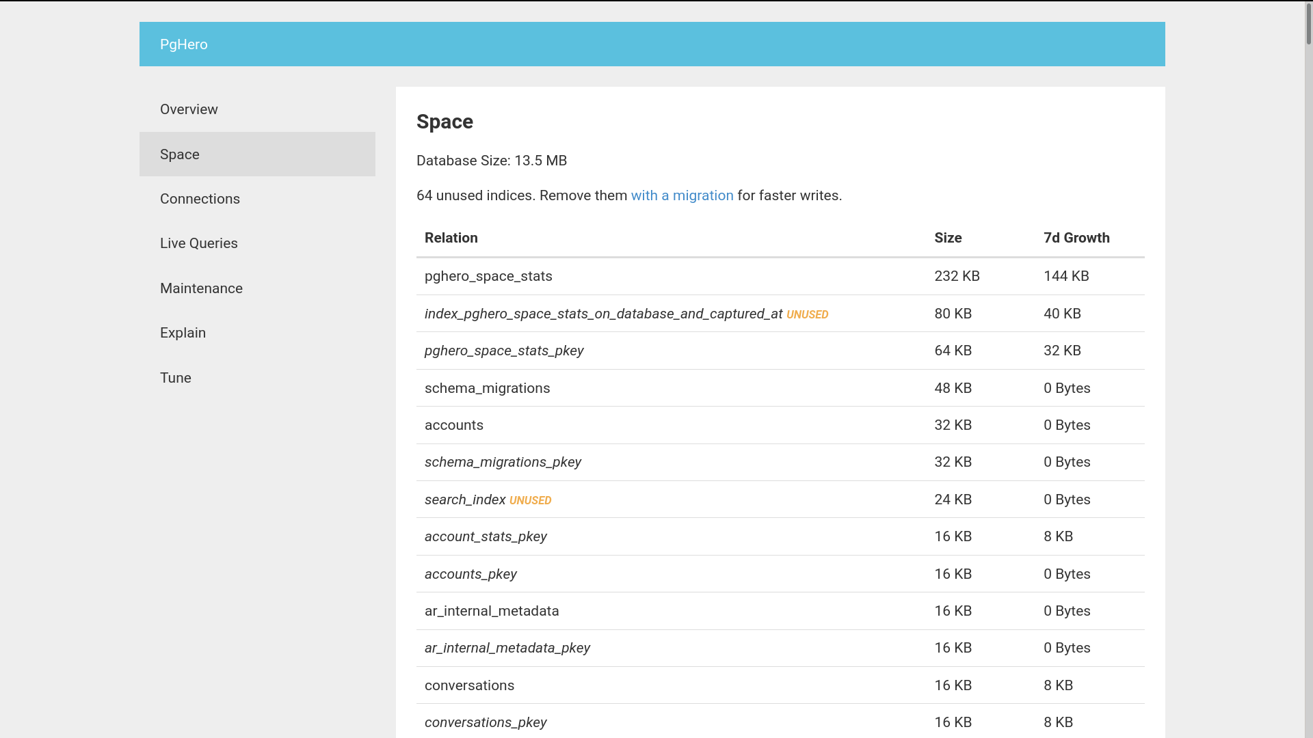Click the PgHero header logo link
1313x738 pixels.
183,44
